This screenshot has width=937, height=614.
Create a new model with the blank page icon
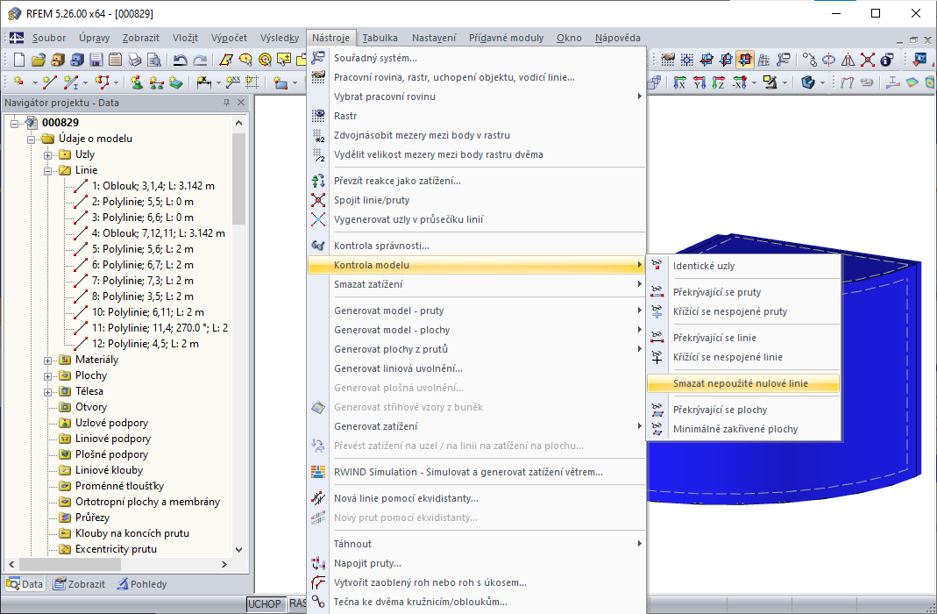19,59
